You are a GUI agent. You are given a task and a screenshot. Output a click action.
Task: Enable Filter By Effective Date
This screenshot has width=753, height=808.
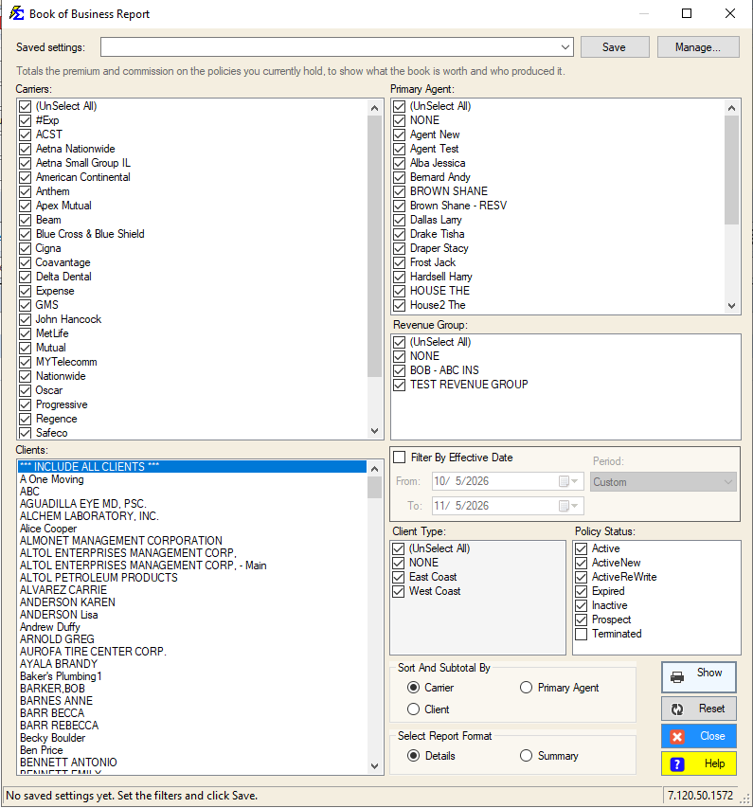coord(400,458)
